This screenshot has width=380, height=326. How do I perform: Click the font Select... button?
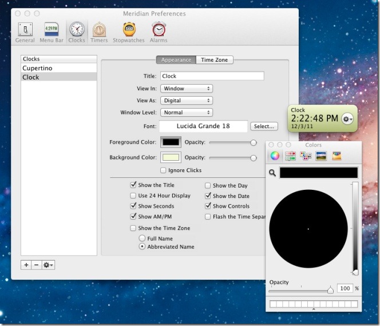click(264, 126)
